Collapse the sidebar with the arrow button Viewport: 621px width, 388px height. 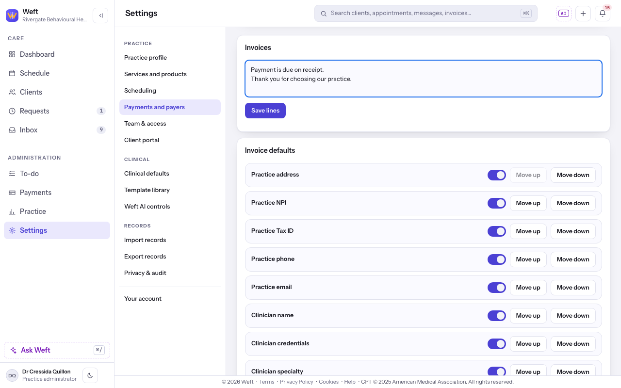[100, 16]
